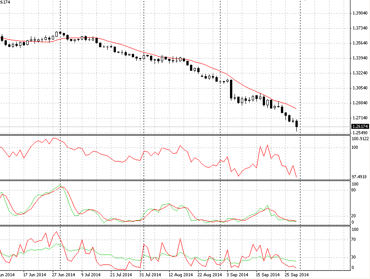Click the 100.9122 indicator scale value
Image resolution: width=370 pixels, height=279 pixels.
[360, 139]
